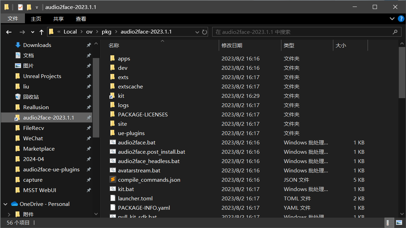
Task: Select audio2face_headless.bat file icon
Action: (x=112, y=161)
